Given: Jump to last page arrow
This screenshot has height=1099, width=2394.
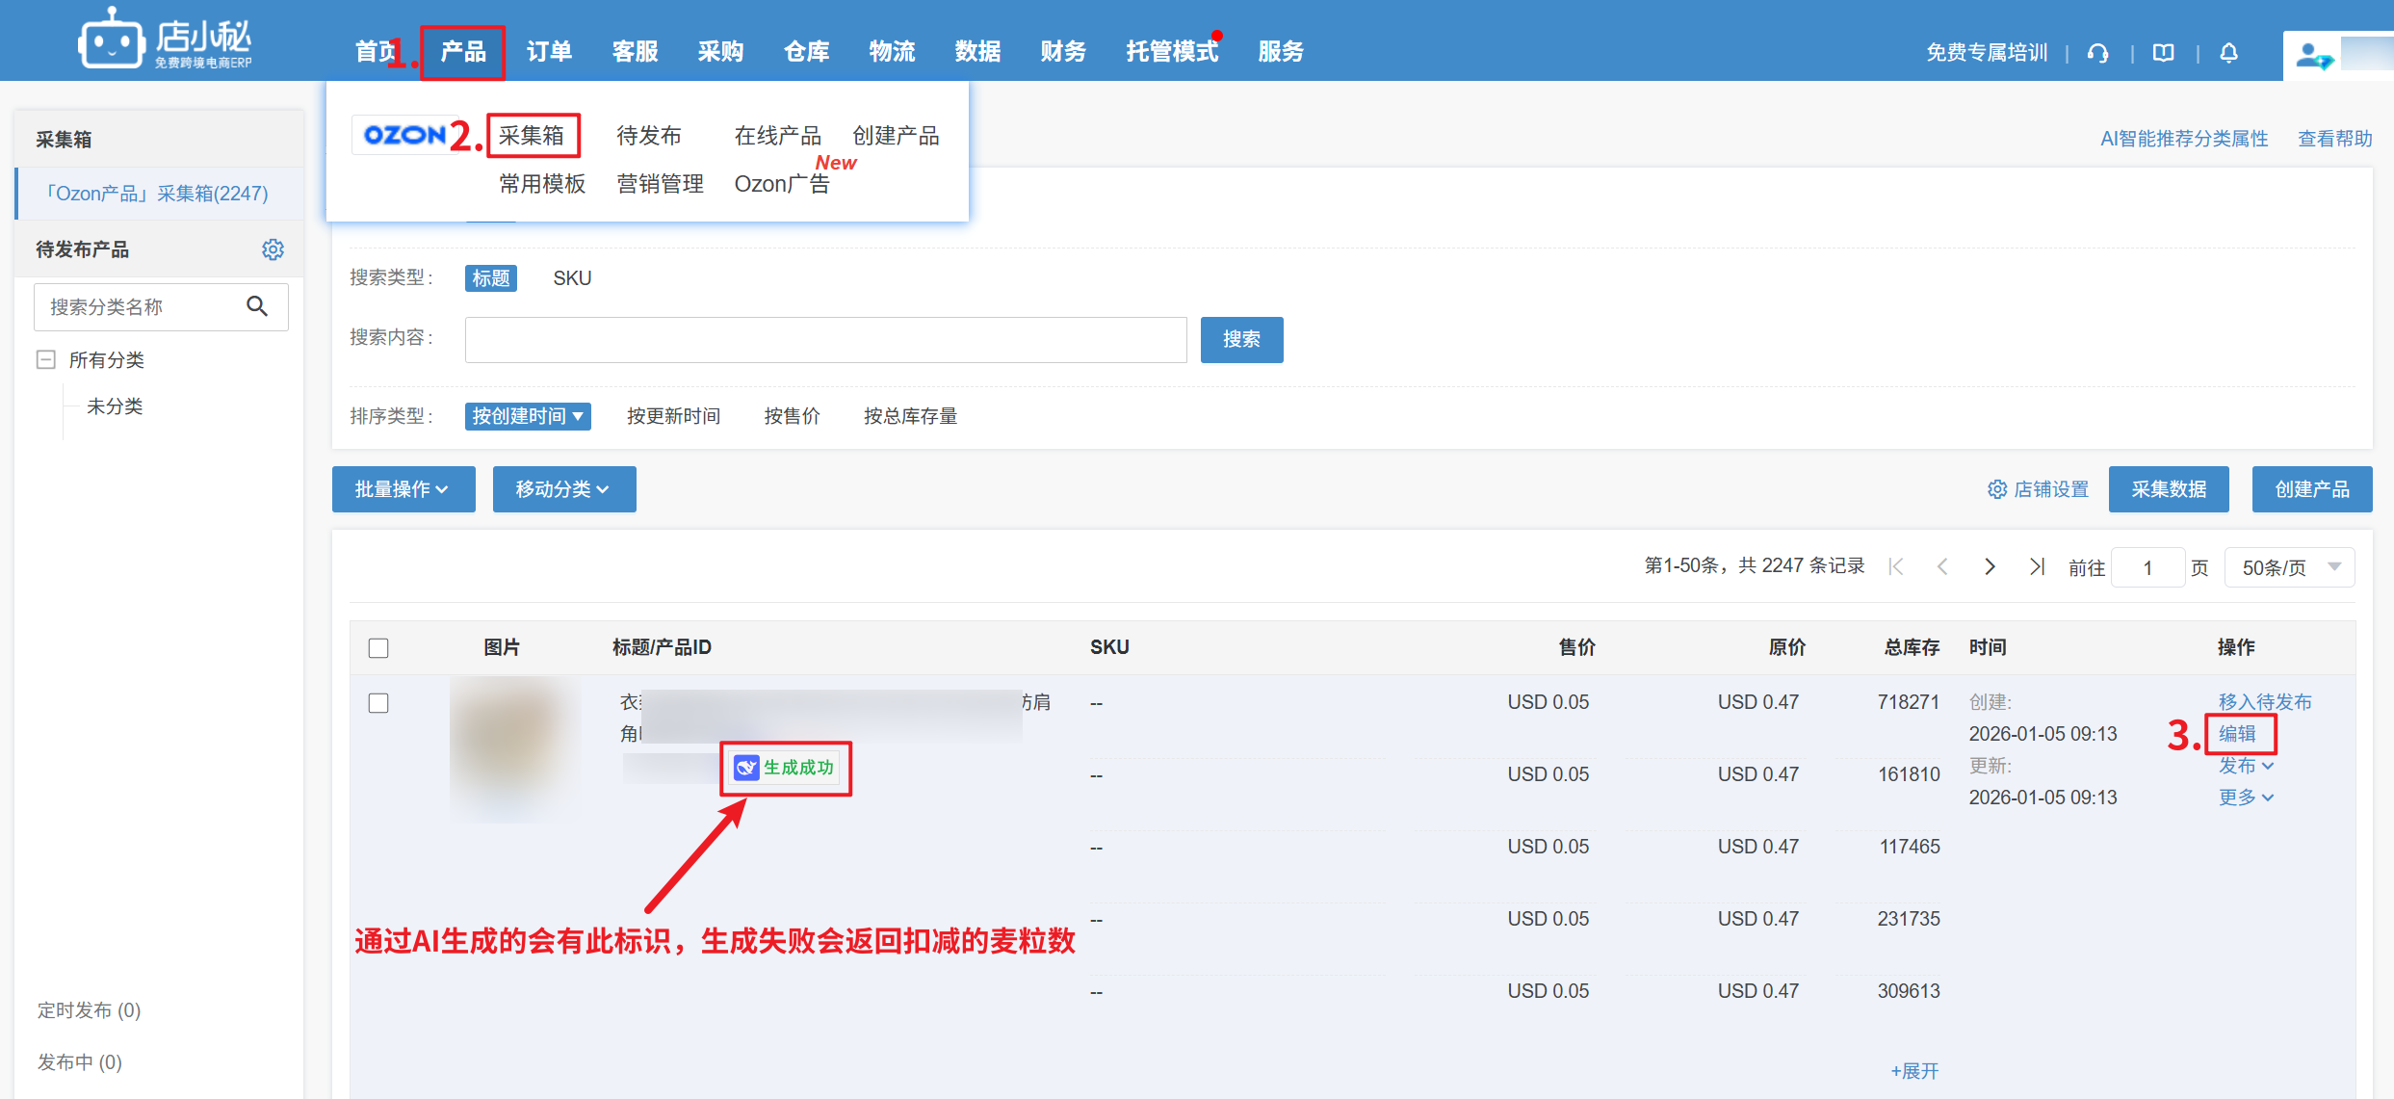Looking at the screenshot, I should (x=2037, y=566).
